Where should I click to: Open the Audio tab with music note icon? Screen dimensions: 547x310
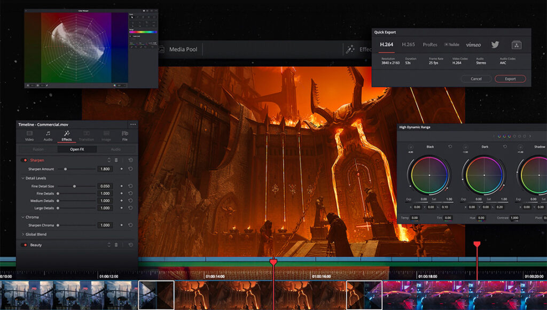click(x=48, y=134)
